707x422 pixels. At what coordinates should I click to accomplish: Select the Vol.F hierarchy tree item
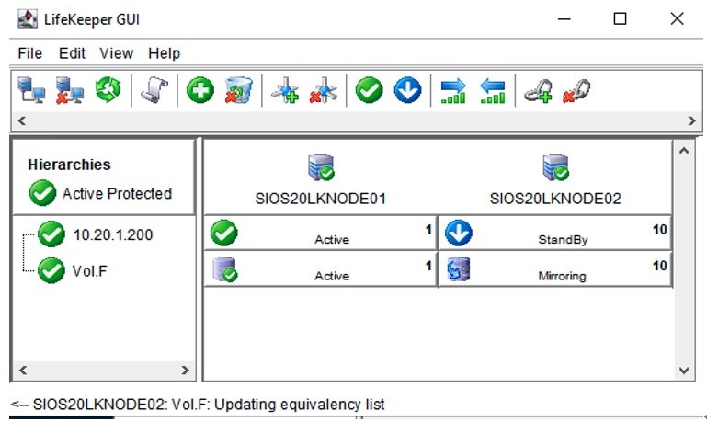pyautogui.click(x=89, y=271)
